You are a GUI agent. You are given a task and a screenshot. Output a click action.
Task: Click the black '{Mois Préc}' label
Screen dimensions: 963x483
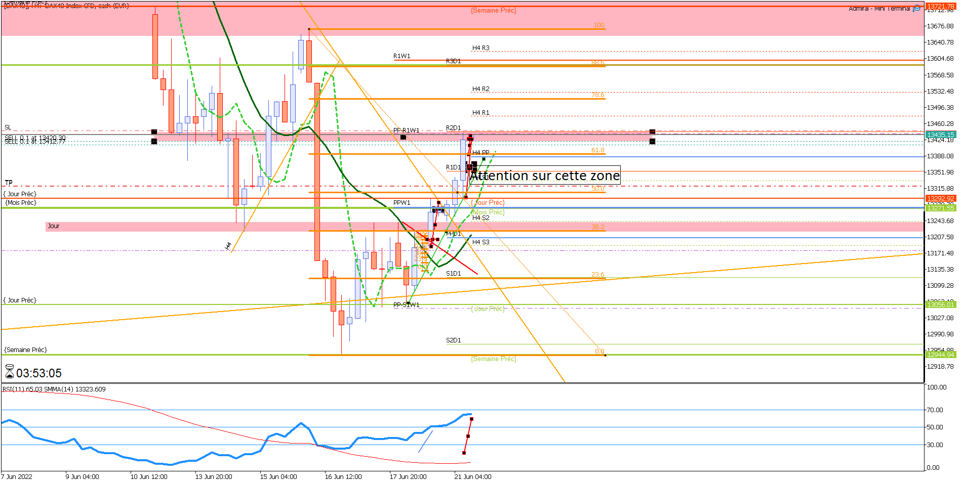[21, 203]
